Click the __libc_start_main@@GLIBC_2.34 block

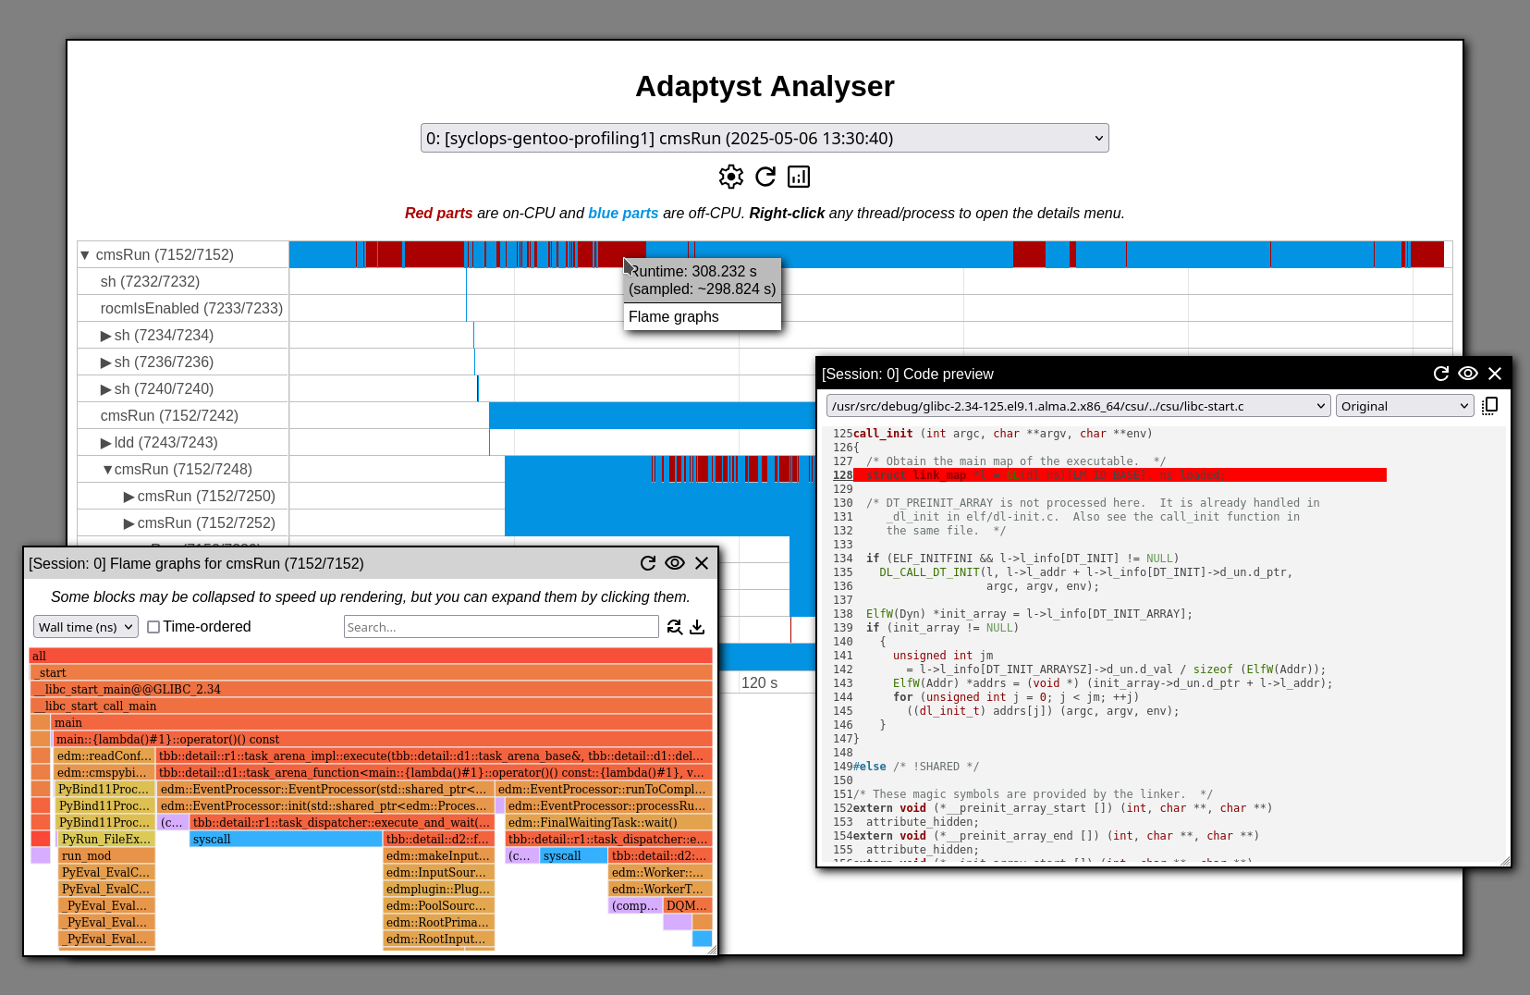[x=371, y=689]
